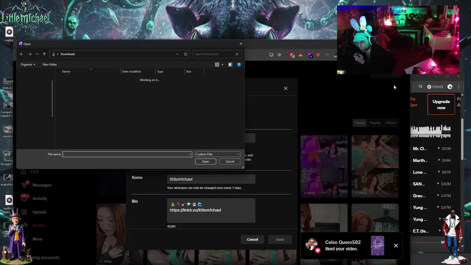Image resolution: width=471 pixels, height=265 pixels.
Task: Close the Open file dialog window
Action: [241, 44]
